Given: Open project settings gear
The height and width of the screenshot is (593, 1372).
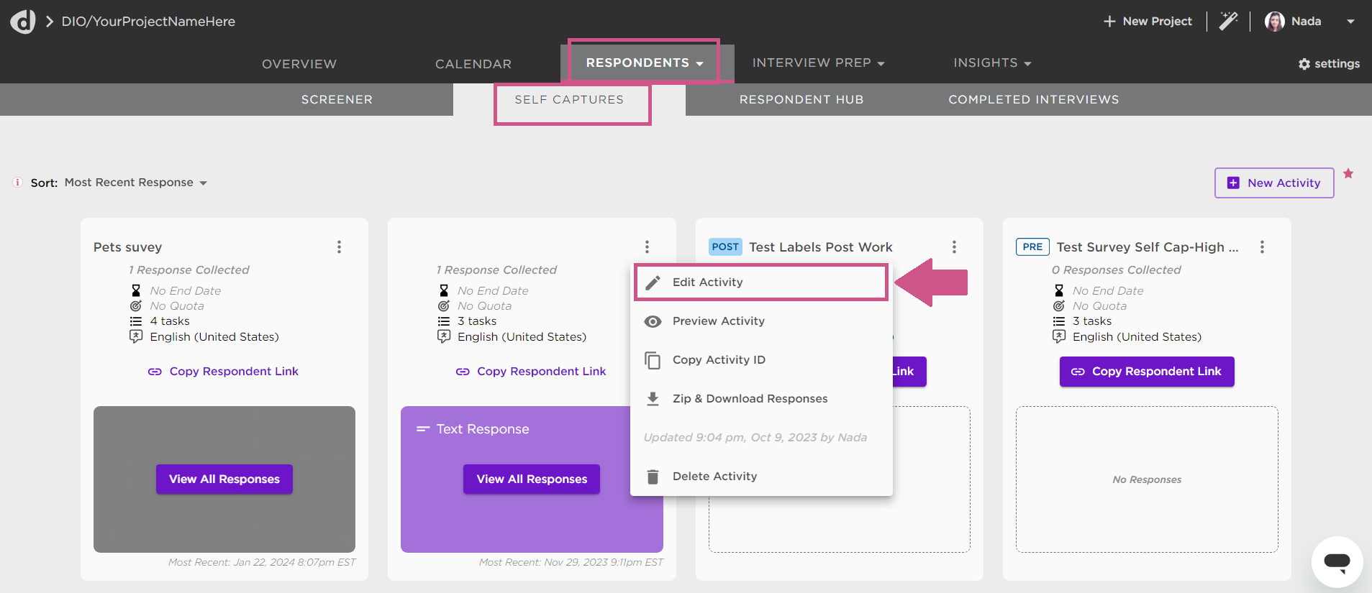Looking at the screenshot, I should coord(1329,63).
